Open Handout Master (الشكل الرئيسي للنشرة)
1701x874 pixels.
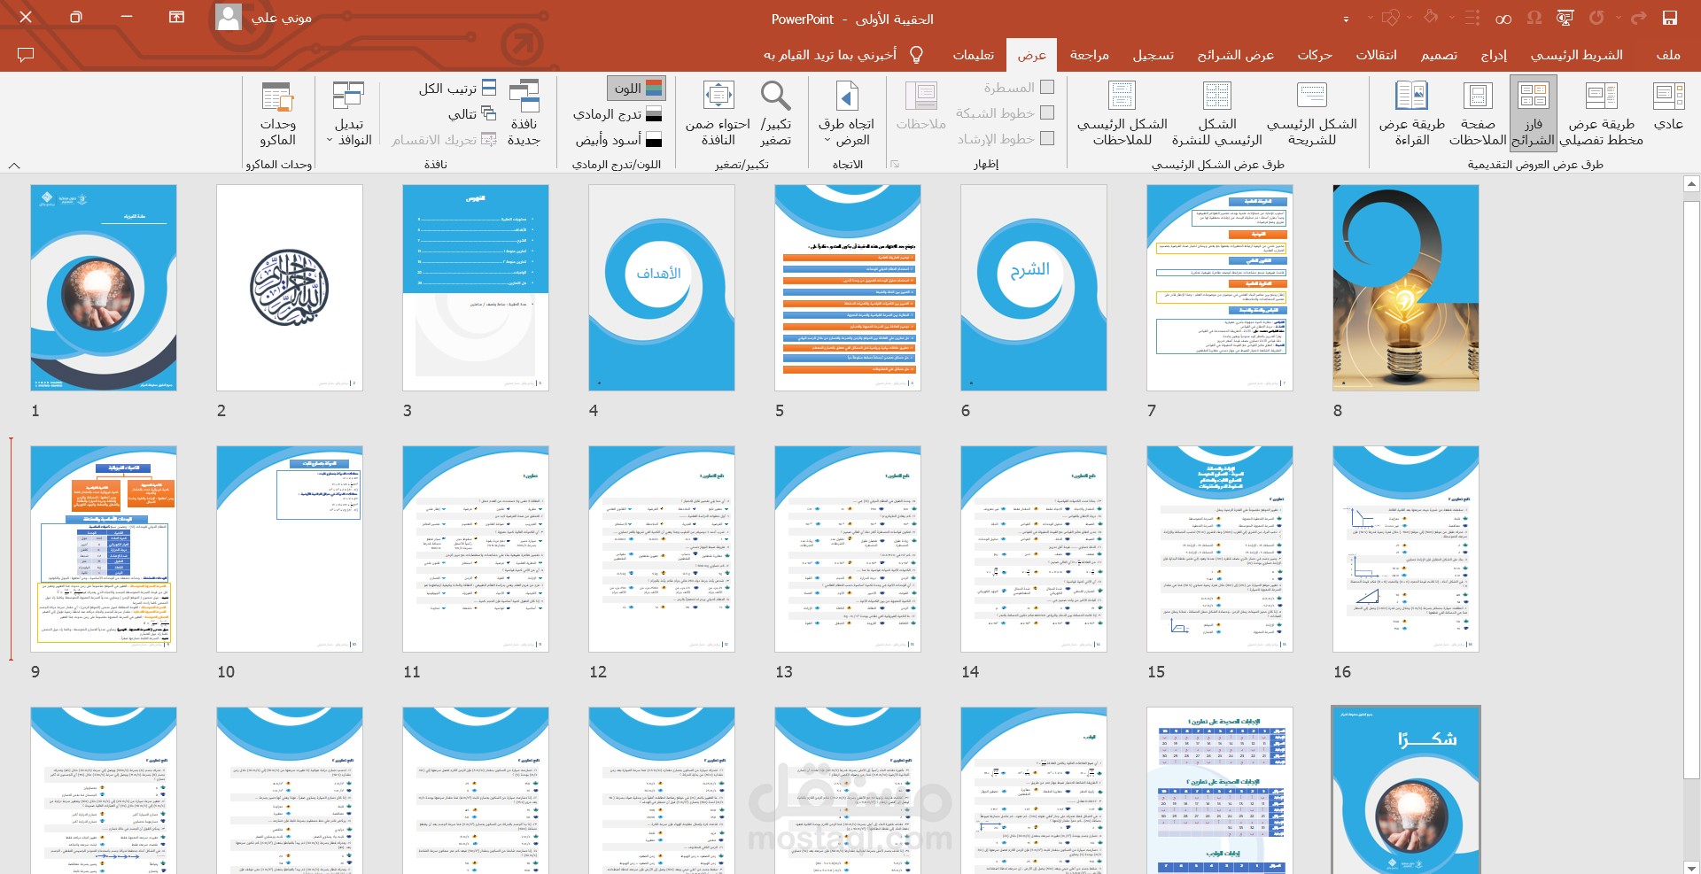click(x=1217, y=114)
